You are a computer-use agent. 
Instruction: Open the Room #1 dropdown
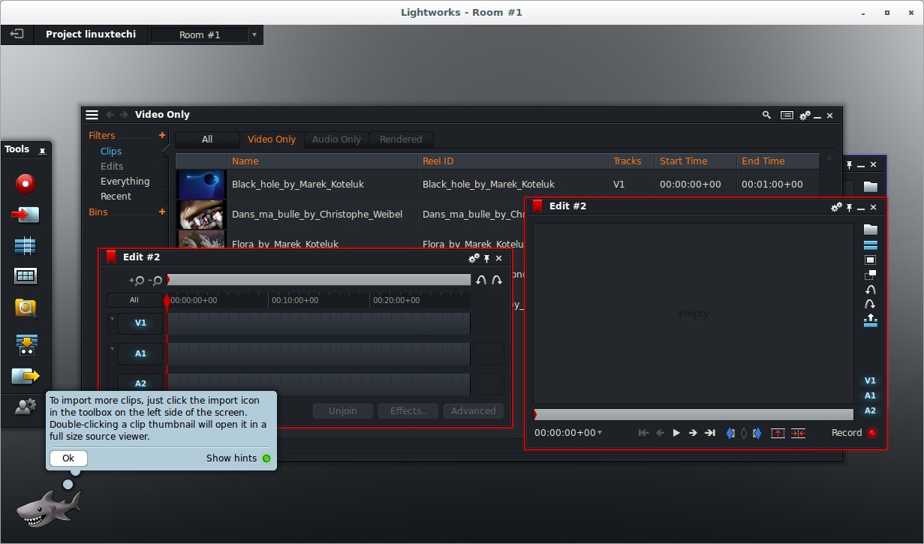(254, 35)
